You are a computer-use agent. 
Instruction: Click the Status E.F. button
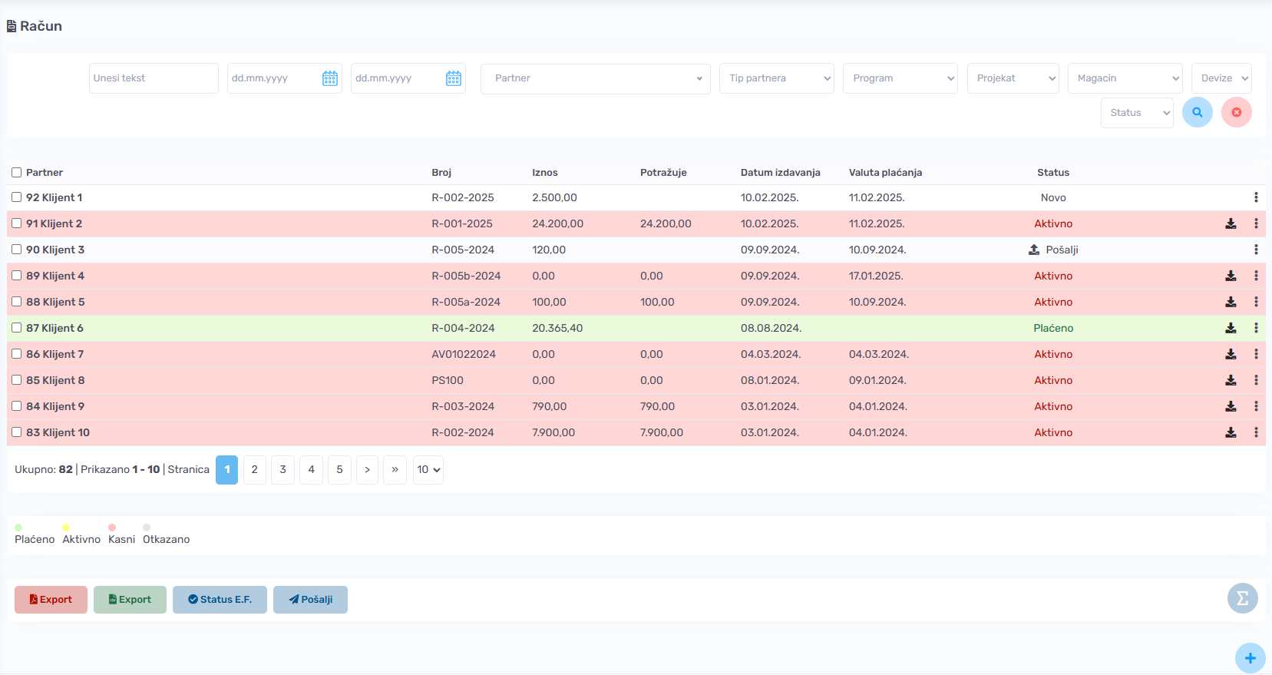coord(220,600)
